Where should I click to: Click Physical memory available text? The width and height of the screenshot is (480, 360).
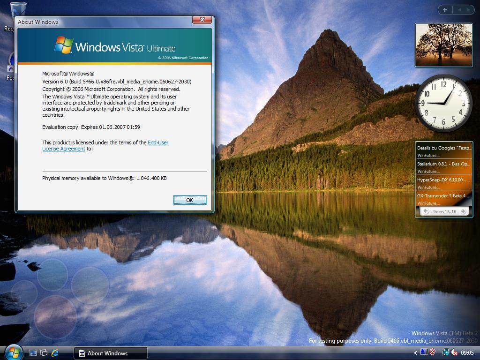[105, 178]
